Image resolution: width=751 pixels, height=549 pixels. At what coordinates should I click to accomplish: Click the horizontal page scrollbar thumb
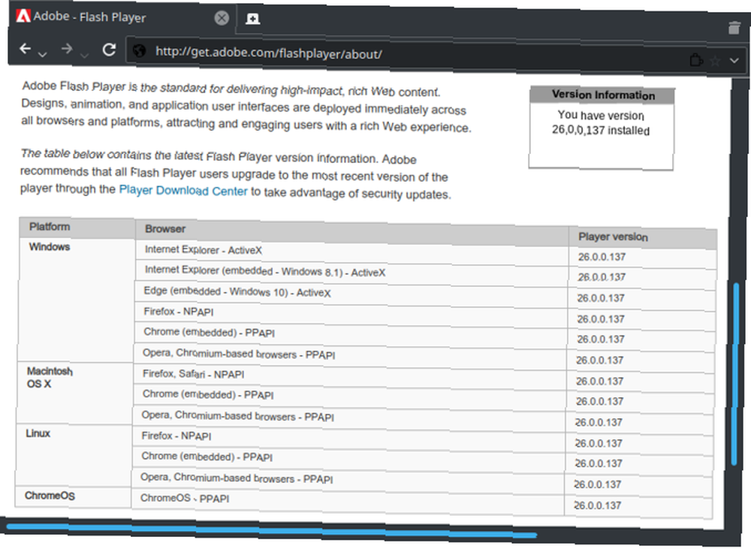pyautogui.click(x=271, y=530)
